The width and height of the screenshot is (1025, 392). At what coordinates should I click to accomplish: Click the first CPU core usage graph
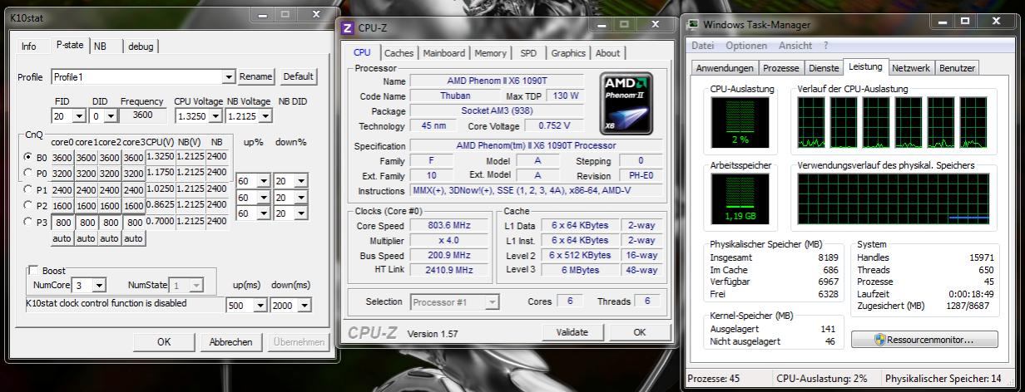click(x=811, y=123)
